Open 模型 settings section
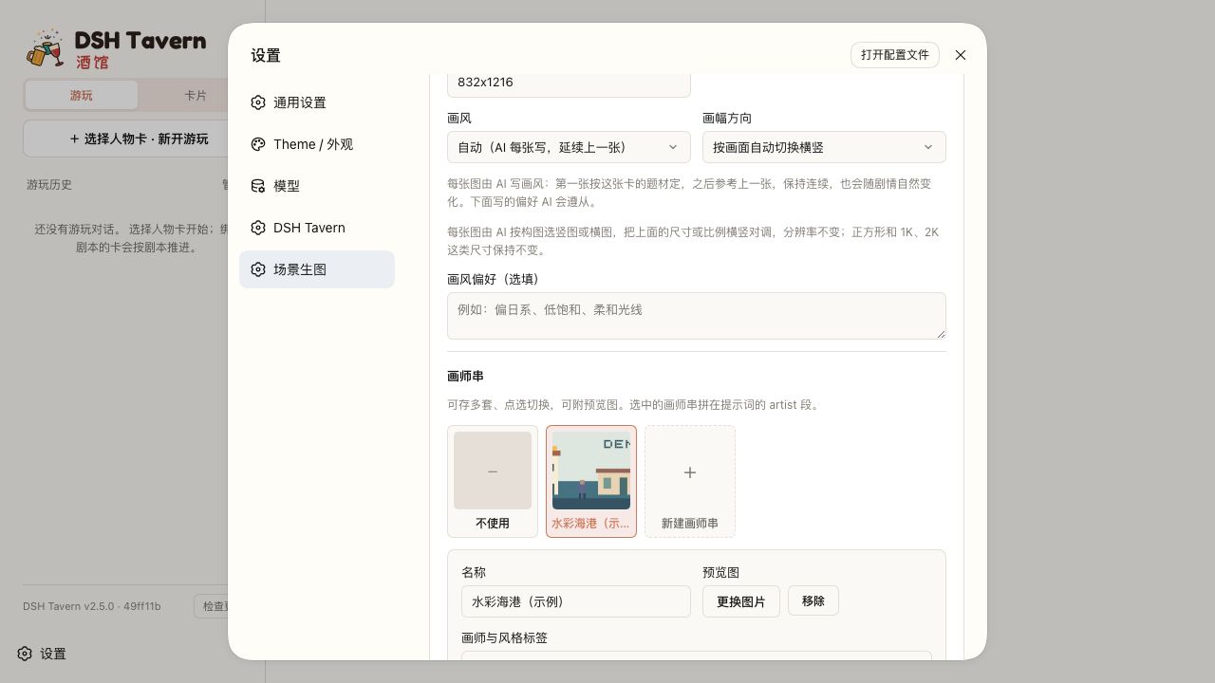The height and width of the screenshot is (683, 1215). click(317, 186)
